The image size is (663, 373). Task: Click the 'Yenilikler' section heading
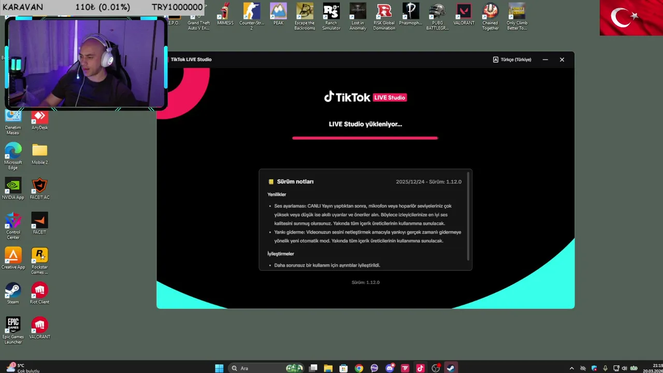[277, 195]
